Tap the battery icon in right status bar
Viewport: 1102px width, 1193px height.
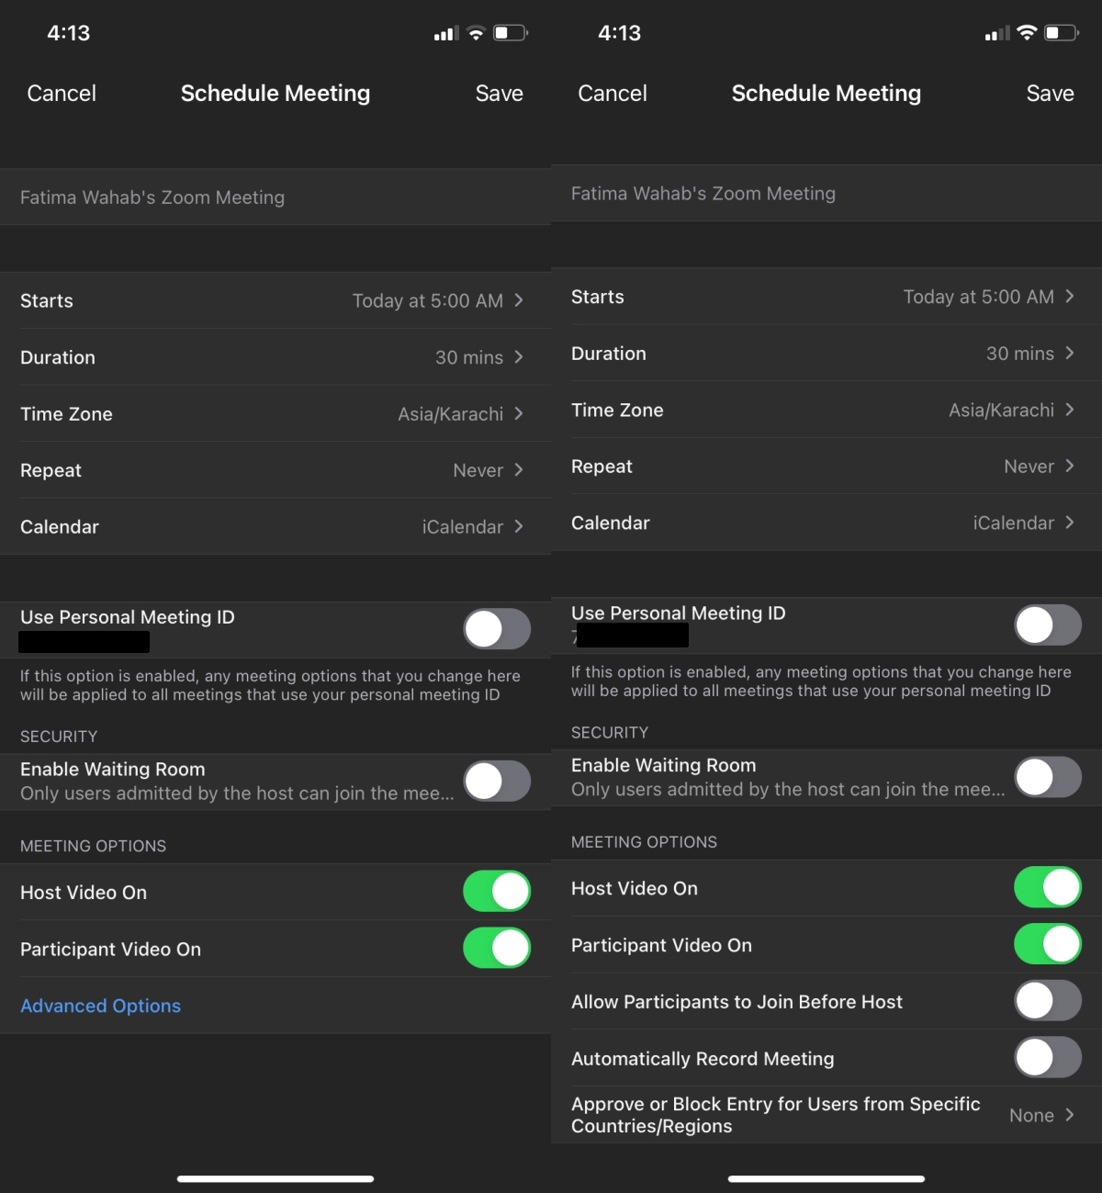point(1062,33)
